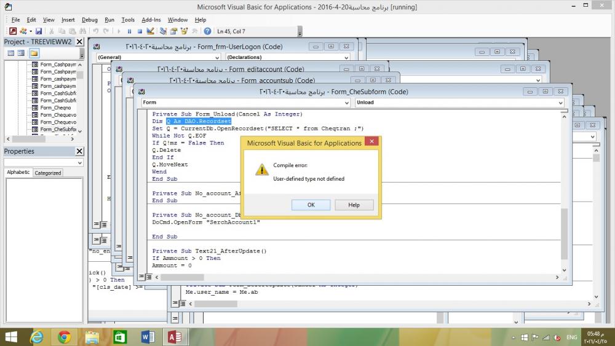Screen dimensions: 615x346
Task: Select the Categorized properties tab
Action: click(x=47, y=173)
